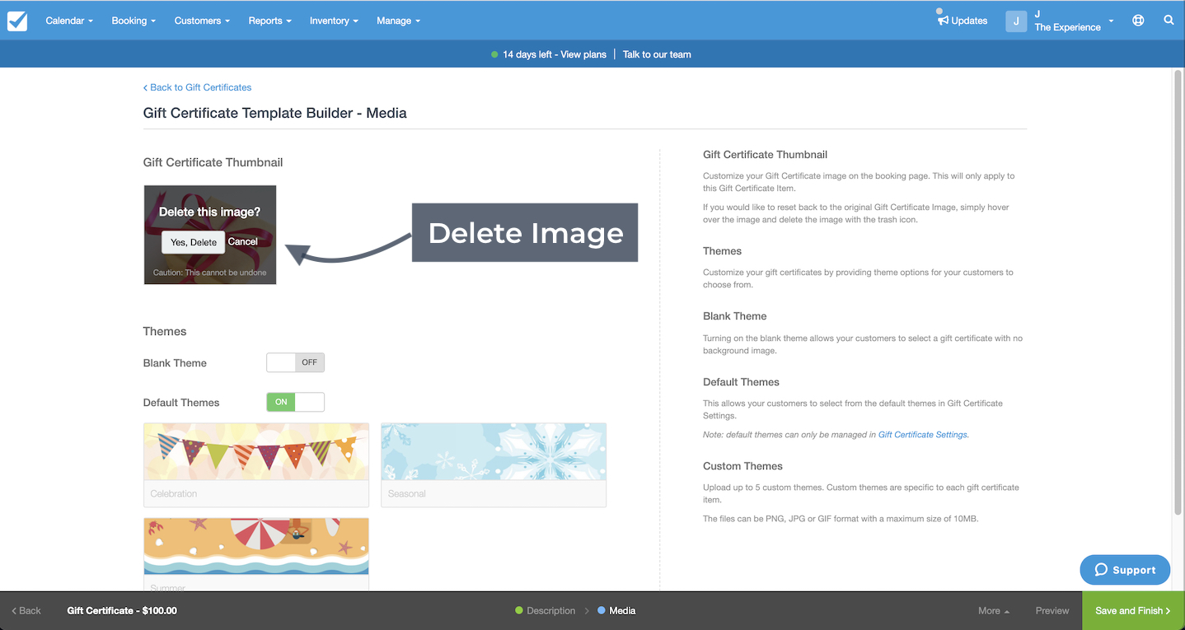Click the Custom Themes help heading

(742, 466)
